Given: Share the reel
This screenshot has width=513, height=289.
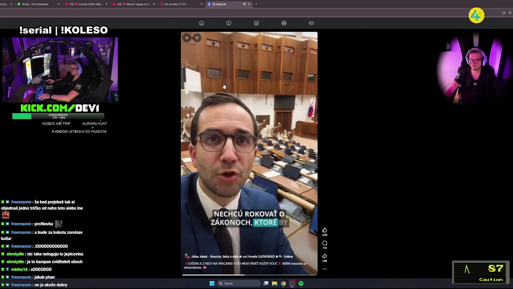Looking at the screenshot, I should pos(325,256).
